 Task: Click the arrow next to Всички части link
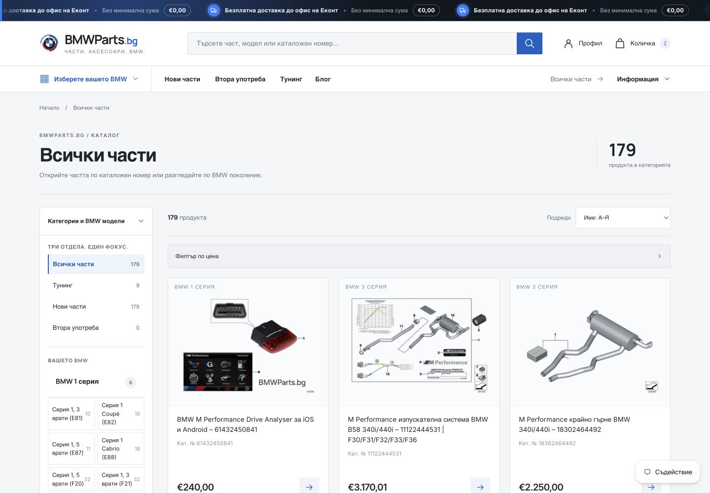pos(600,79)
